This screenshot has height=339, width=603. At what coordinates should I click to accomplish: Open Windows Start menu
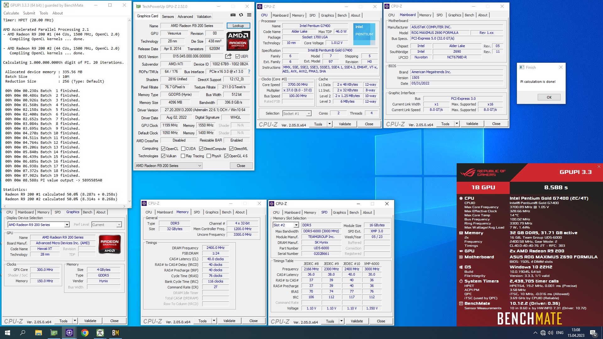click(x=8, y=333)
